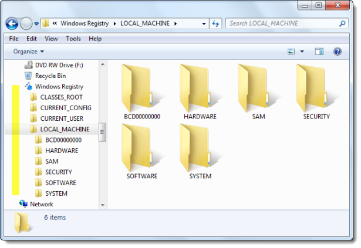
Task: Click the refresh icon beside address bar
Action: [215, 23]
